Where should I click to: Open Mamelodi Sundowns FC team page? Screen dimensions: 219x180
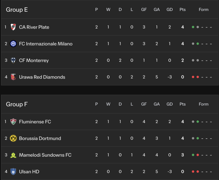[x=45, y=155]
